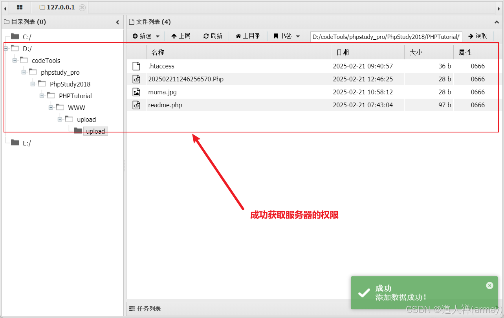Select codeTools folder in tree
This screenshot has height=318, width=504.
click(46, 61)
